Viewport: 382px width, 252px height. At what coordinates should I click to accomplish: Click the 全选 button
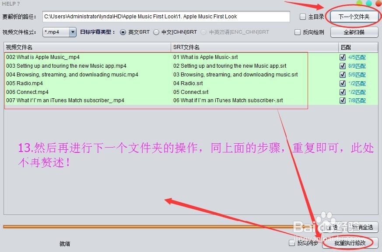point(332,227)
